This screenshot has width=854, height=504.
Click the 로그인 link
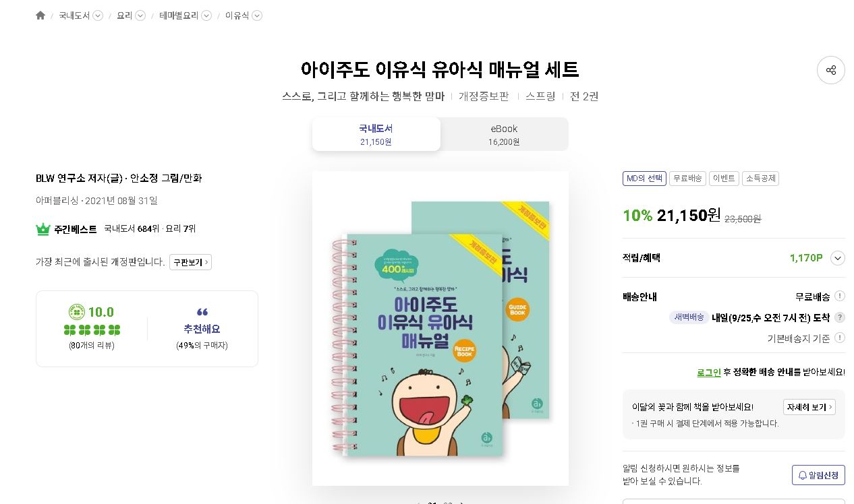709,372
